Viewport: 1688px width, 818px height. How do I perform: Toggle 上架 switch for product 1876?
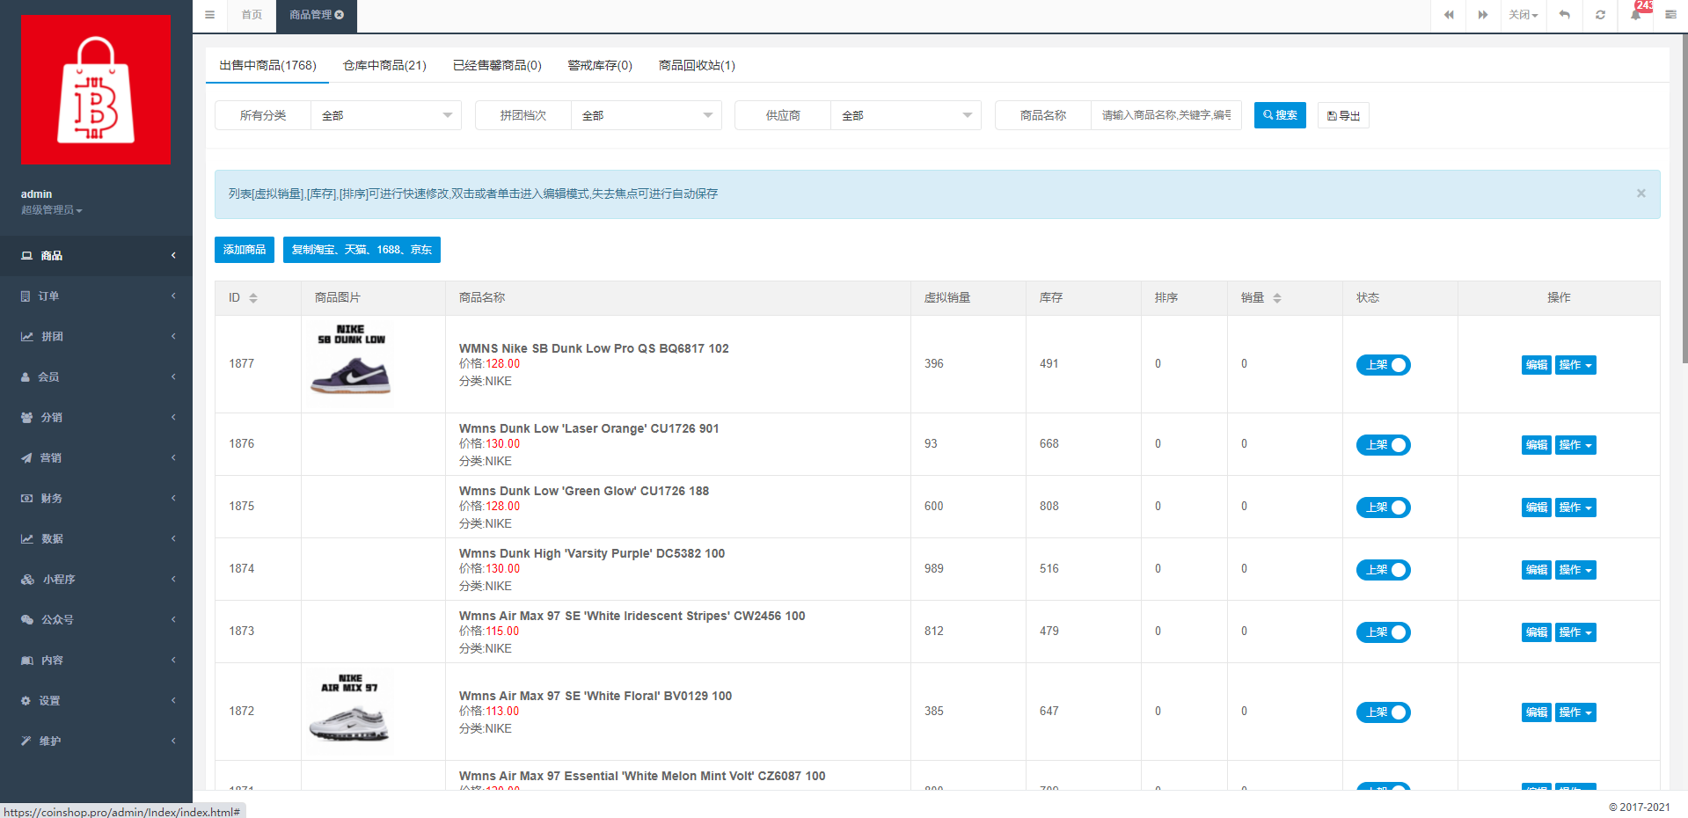click(x=1383, y=445)
